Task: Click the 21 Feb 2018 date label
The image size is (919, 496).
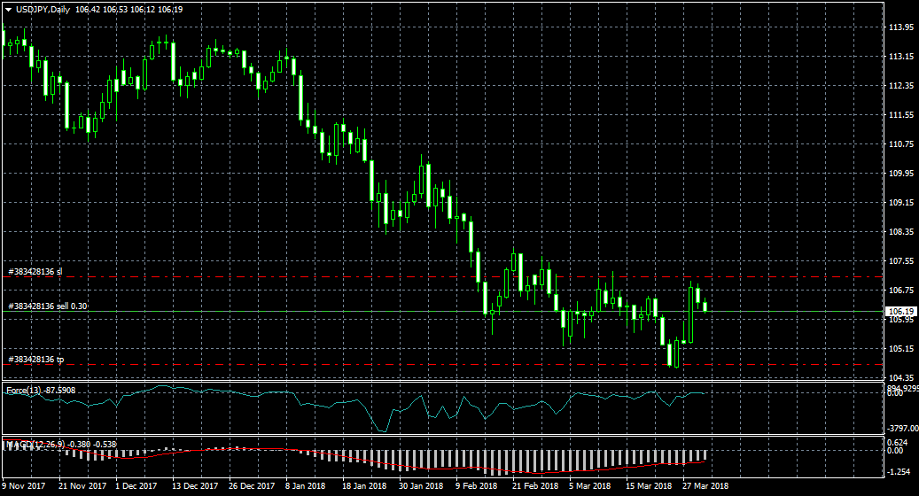Action: (535, 485)
